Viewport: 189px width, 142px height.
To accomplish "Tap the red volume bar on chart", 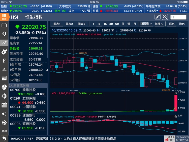I will click(176, 103).
